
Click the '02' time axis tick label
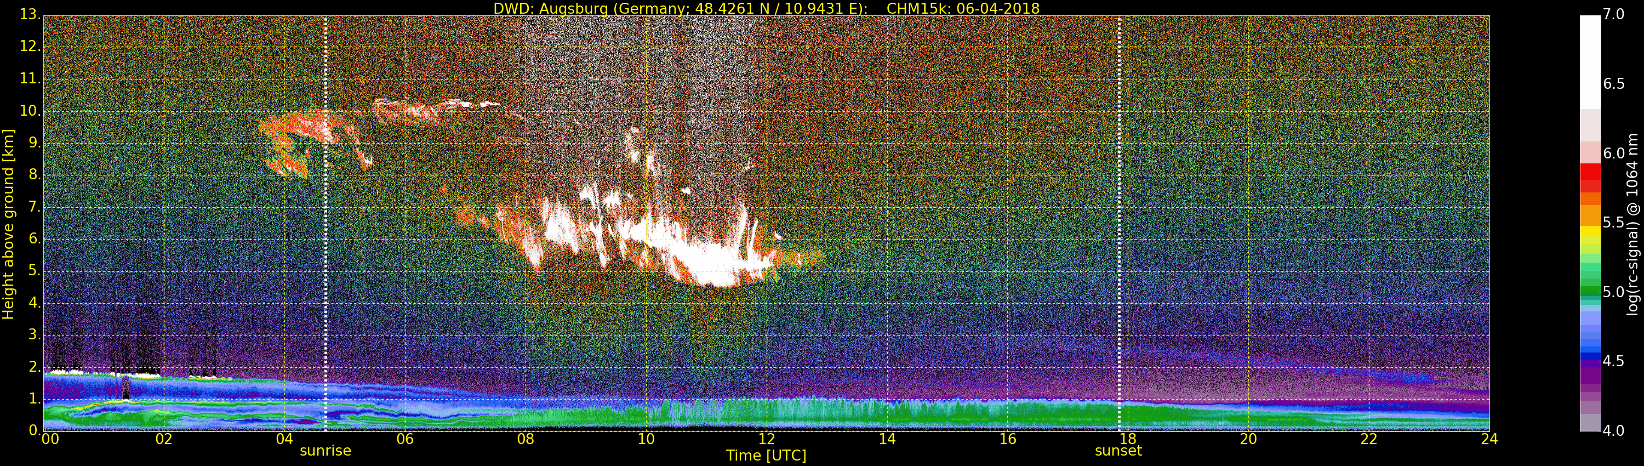[x=164, y=439]
